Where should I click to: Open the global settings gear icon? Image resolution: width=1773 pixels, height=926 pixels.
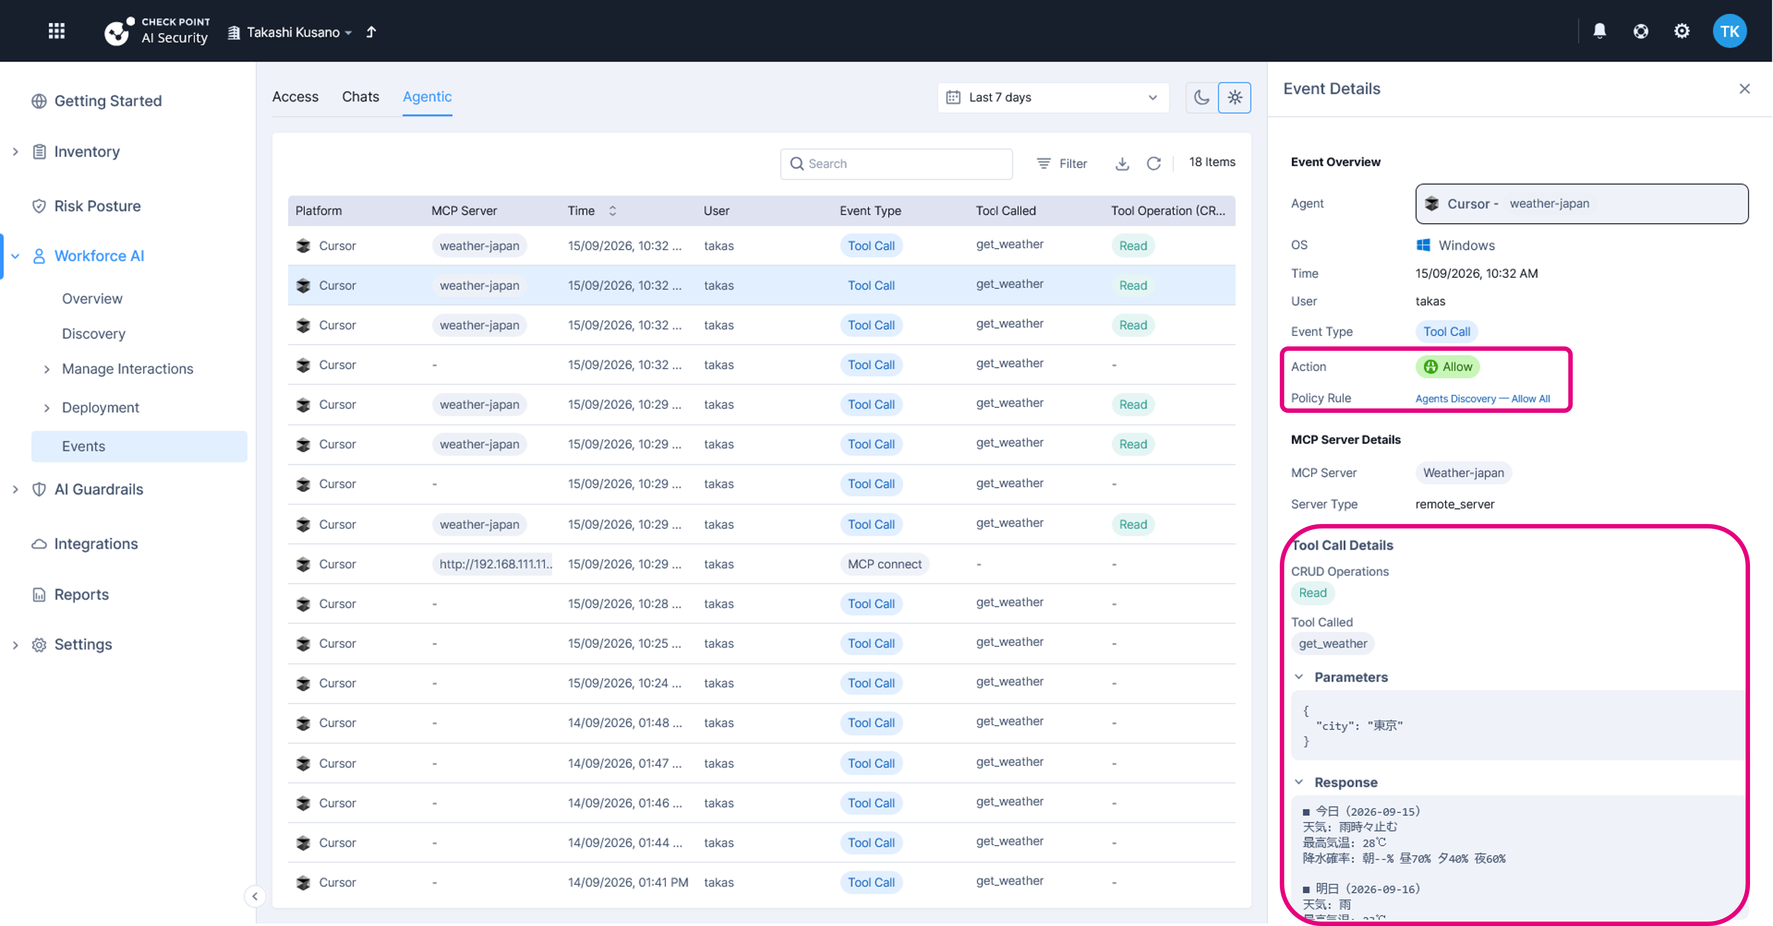(1682, 31)
